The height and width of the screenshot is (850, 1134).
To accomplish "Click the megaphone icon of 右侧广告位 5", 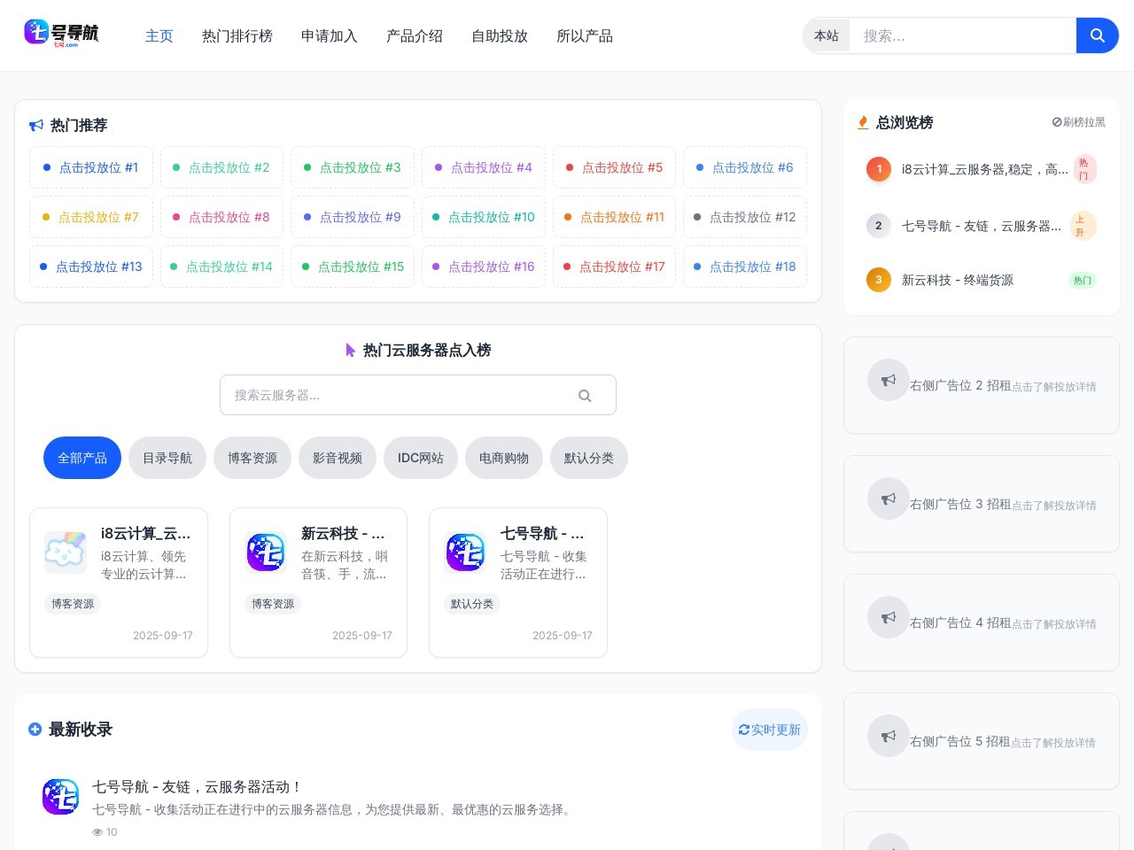I will click(889, 736).
